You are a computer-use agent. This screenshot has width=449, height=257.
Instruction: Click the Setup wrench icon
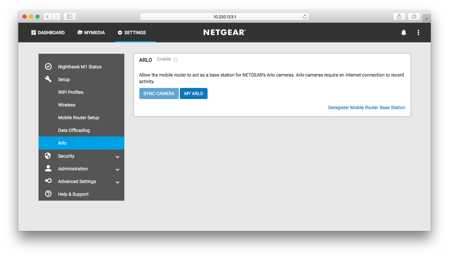click(x=48, y=79)
